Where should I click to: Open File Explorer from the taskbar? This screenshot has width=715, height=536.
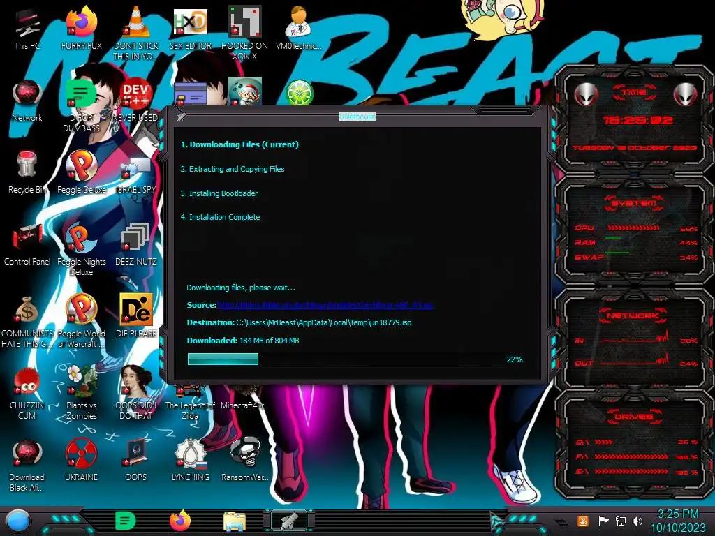pyautogui.click(x=235, y=521)
